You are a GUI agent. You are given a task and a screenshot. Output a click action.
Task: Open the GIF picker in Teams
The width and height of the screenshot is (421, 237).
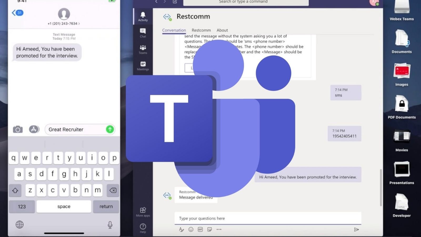tap(200, 229)
